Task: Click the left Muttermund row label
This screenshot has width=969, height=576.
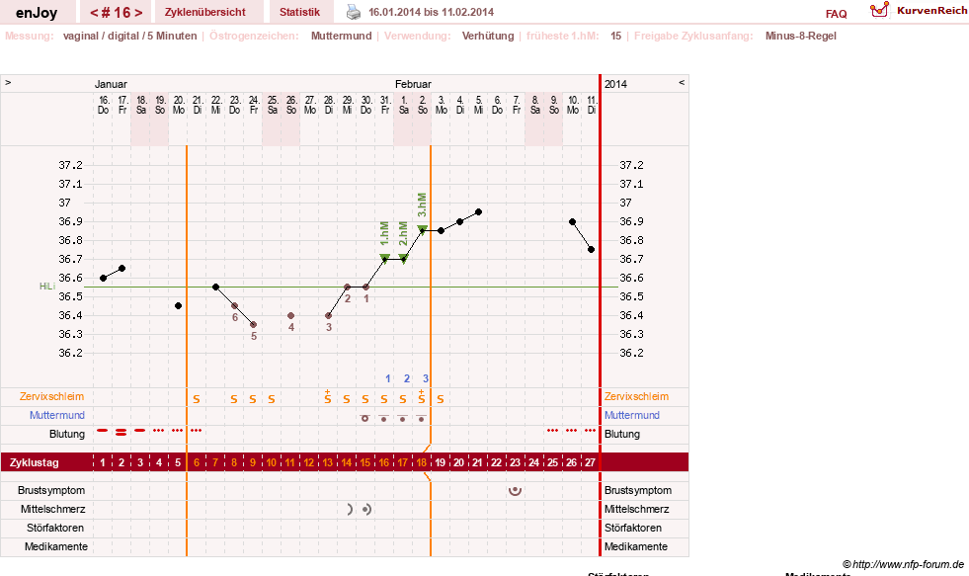Action: tap(57, 415)
